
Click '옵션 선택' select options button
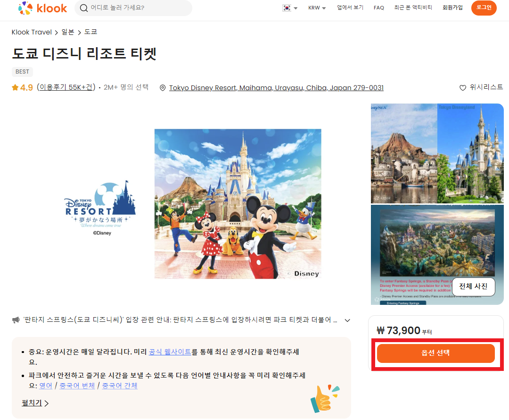pos(435,353)
